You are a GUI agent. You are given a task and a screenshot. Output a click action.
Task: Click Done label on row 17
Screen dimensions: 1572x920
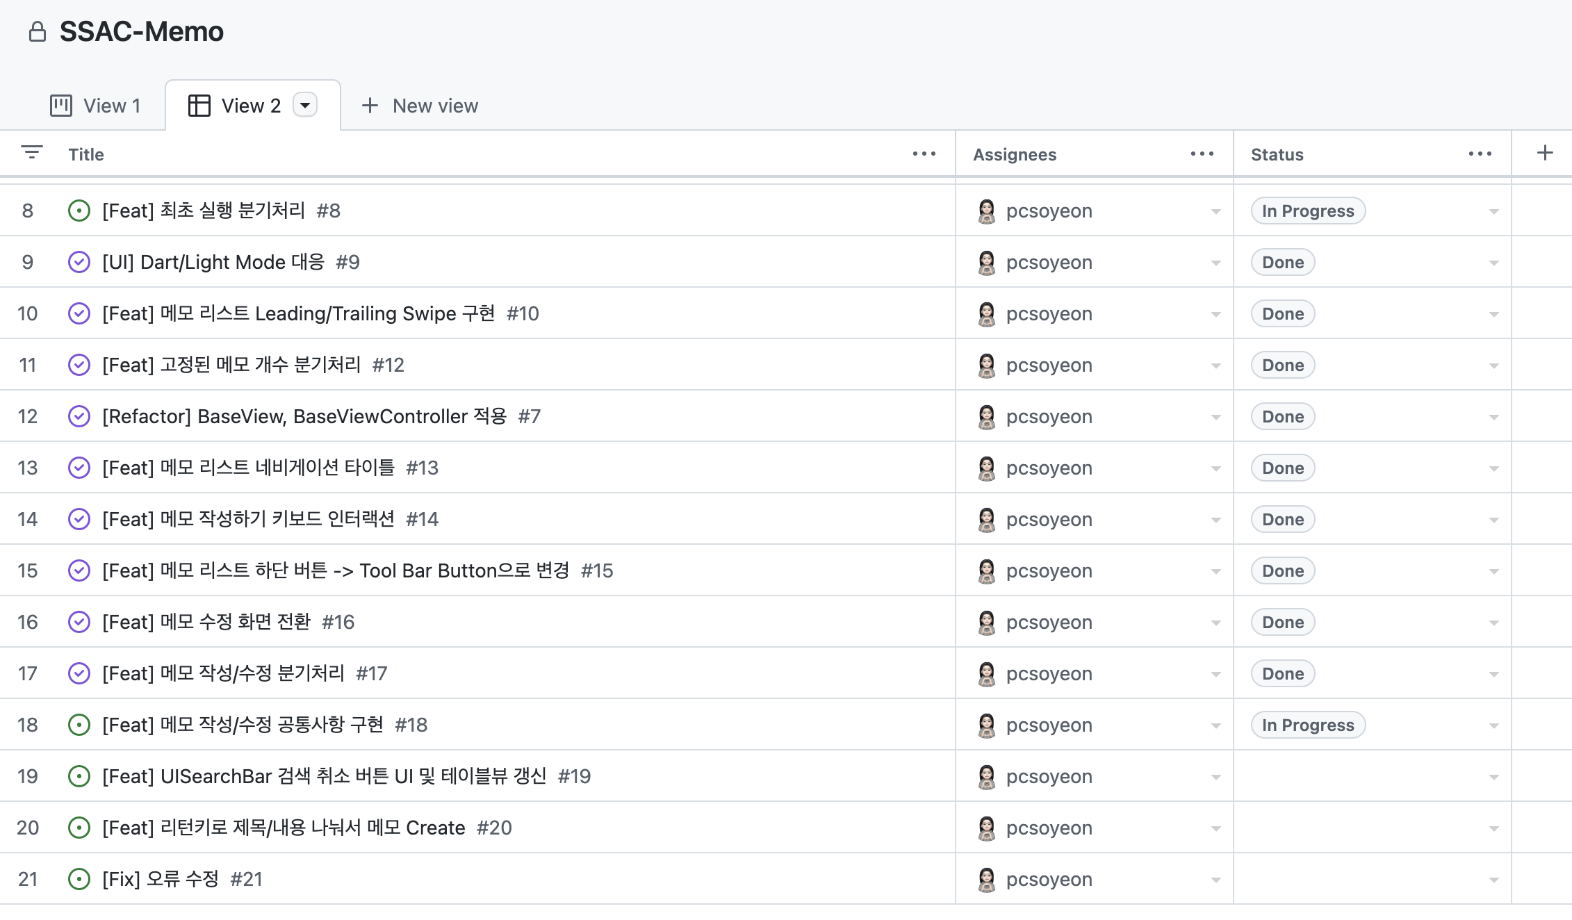[x=1283, y=673]
